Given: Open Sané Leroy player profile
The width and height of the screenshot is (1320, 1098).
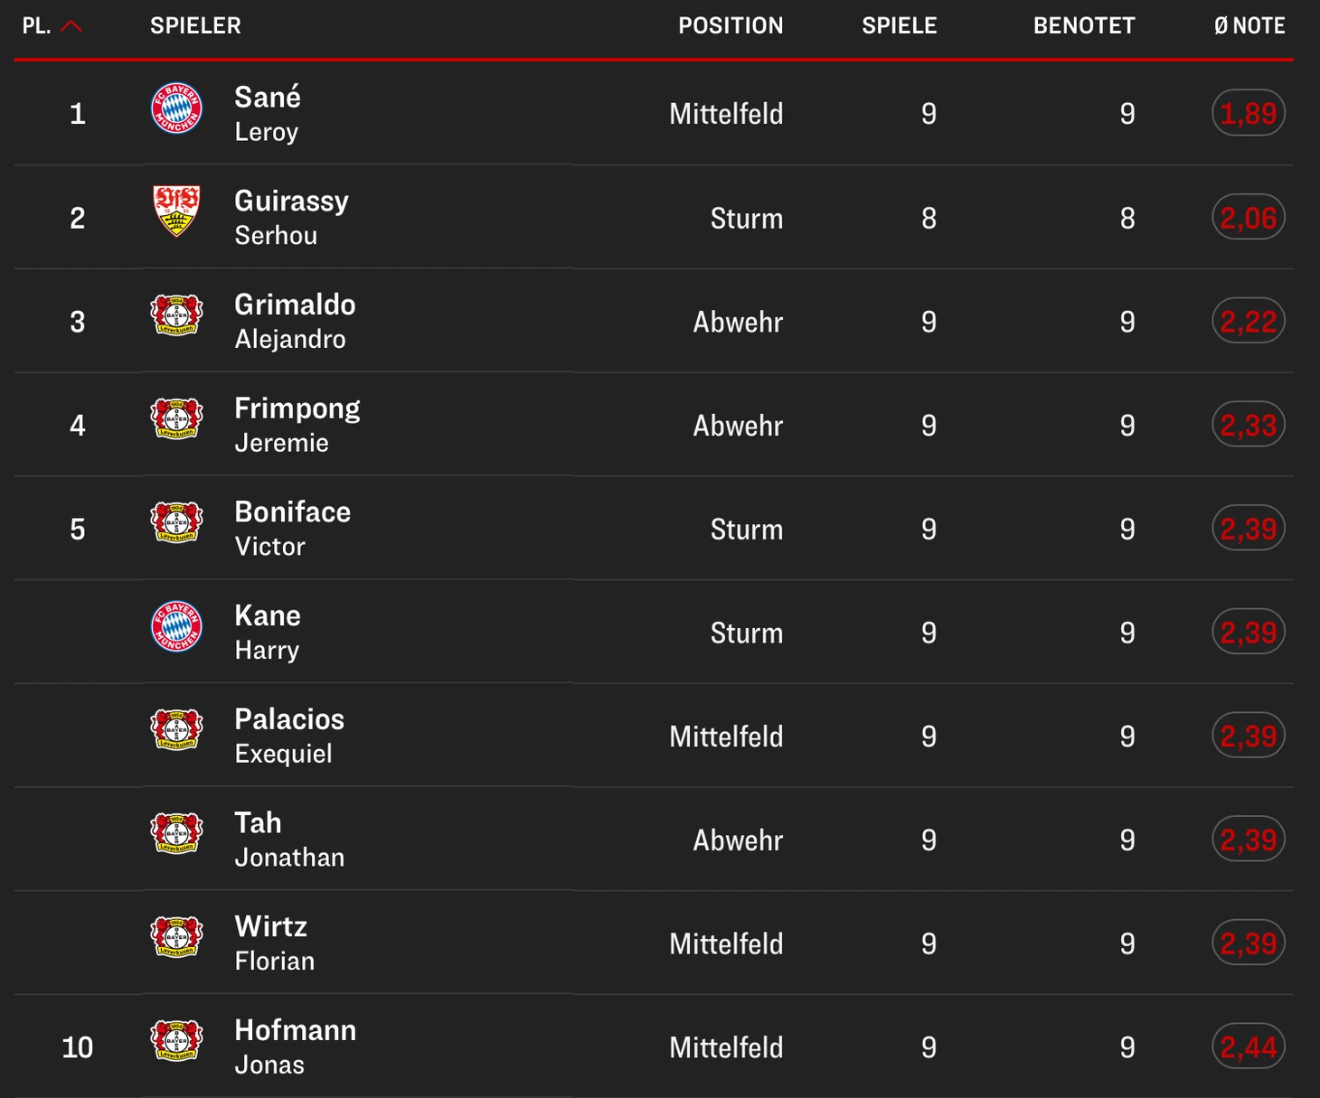Looking at the screenshot, I should tap(268, 113).
